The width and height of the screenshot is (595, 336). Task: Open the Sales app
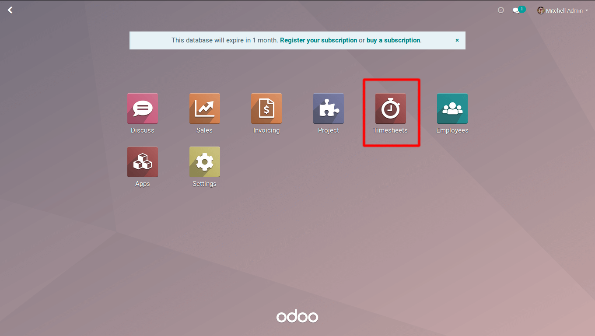click(x=205, y=108)
